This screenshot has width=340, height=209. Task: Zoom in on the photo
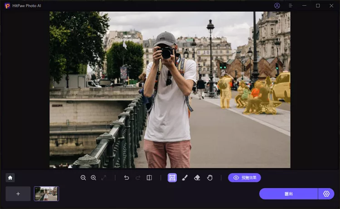[x=93, y=178]
